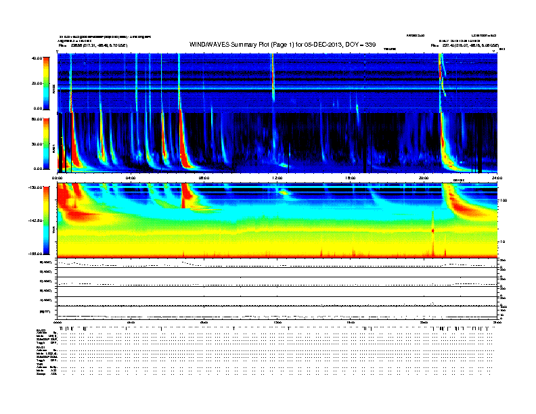Click the top (AGC) line-plot row label
The height and width of the screenshot is (414, 536).
46,262
